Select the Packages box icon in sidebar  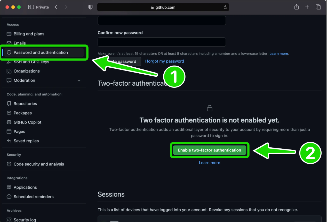9,113
